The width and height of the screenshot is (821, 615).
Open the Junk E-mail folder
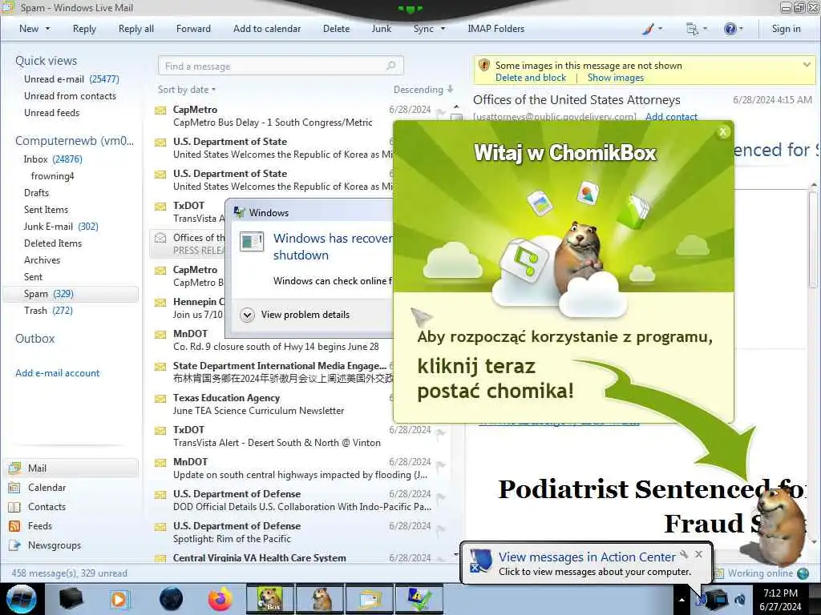(61, 227)
